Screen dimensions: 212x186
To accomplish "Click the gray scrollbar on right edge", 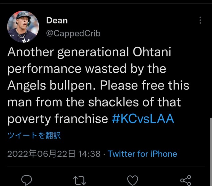I will click(x=211, y=152).
